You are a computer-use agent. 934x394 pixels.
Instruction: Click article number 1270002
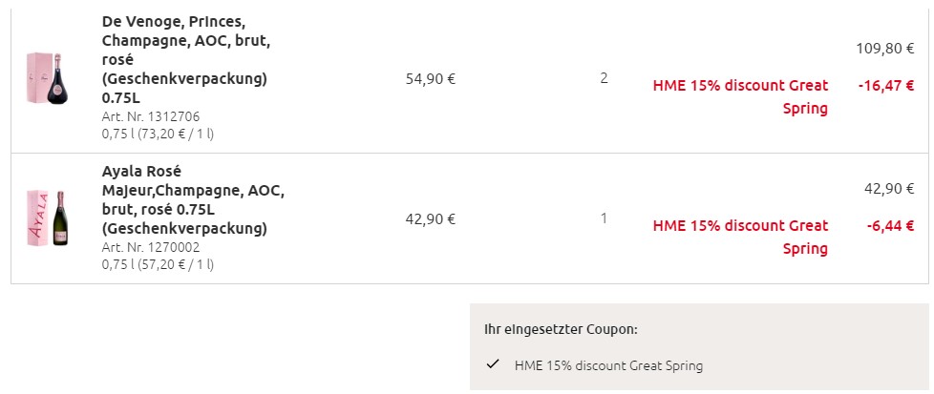tap(151, 246)
